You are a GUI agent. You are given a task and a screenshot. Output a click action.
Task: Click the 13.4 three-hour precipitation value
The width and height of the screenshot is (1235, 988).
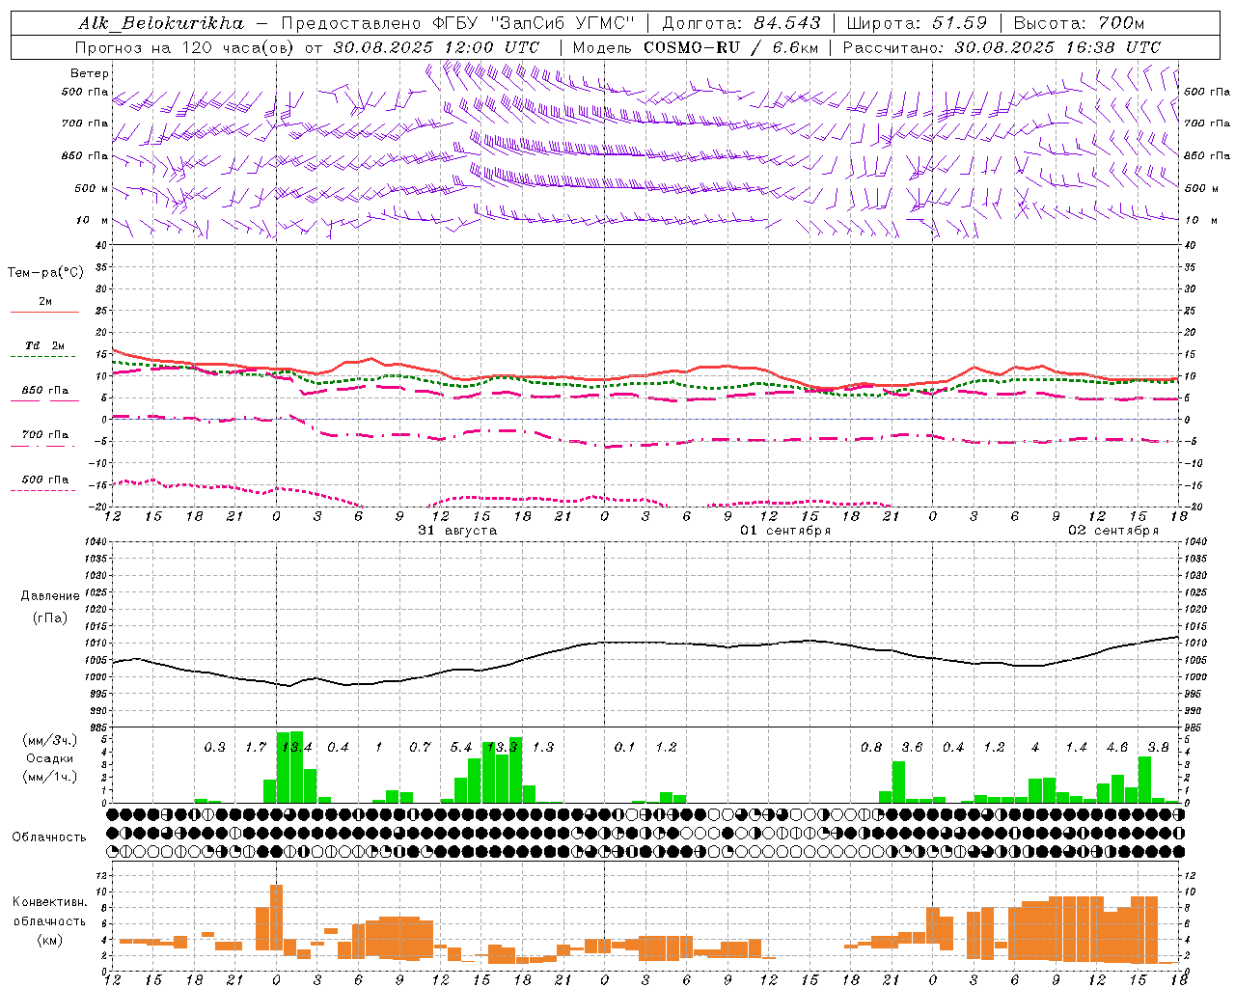point(296,747)
